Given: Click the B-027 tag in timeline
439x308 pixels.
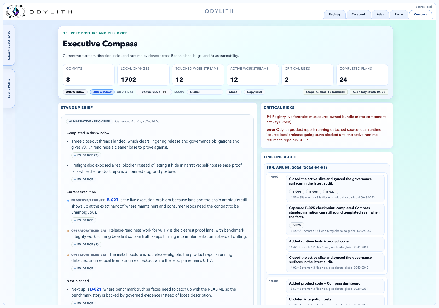Looking at the screenshot, I should [331, 192].
